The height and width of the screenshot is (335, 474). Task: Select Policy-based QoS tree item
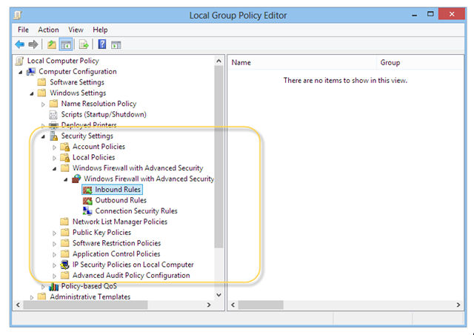click(x=89, y=286)
